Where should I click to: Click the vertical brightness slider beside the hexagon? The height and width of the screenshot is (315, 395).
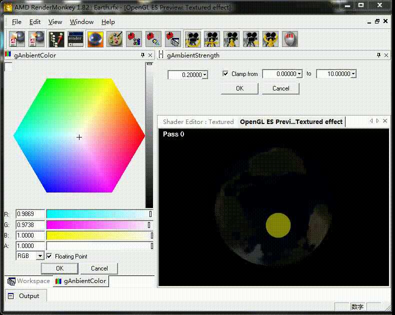[x=149, y=135]
